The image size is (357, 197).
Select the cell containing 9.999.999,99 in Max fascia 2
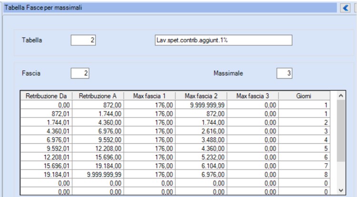pyautogui.click(x=201, y=105)
